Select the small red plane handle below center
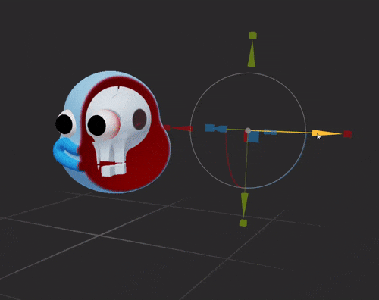This screenshot has height=300, width=379. 245,137
